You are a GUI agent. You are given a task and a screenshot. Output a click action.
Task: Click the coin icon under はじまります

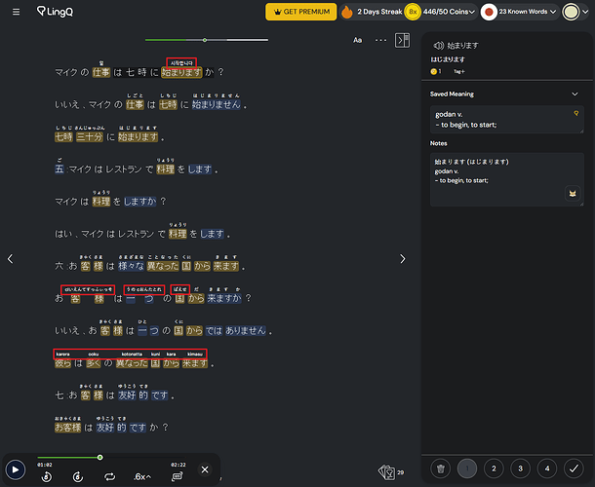pos(433,71)
